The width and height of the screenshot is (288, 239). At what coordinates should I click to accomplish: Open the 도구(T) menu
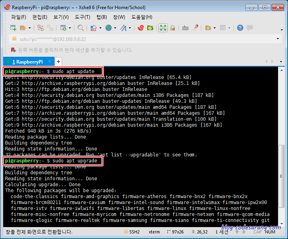pos(82,17)
